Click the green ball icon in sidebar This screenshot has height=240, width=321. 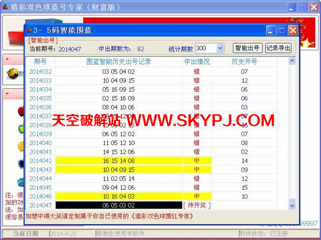[x=21, y=129]
